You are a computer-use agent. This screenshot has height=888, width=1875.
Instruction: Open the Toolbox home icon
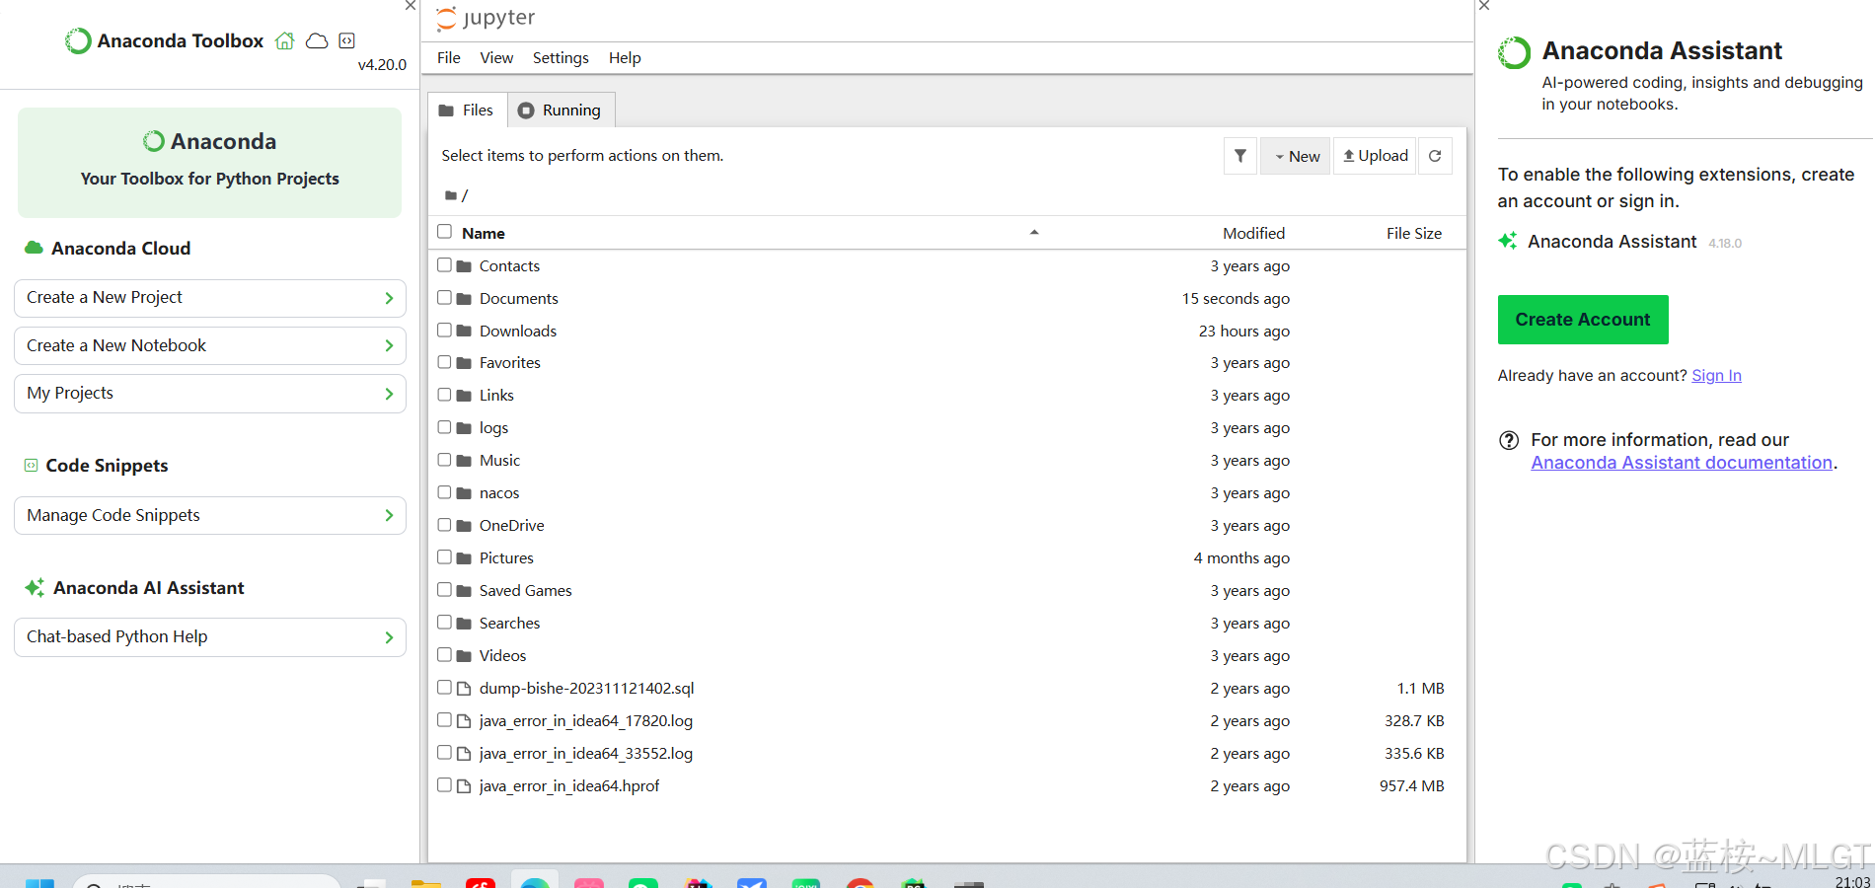point(285,40)
